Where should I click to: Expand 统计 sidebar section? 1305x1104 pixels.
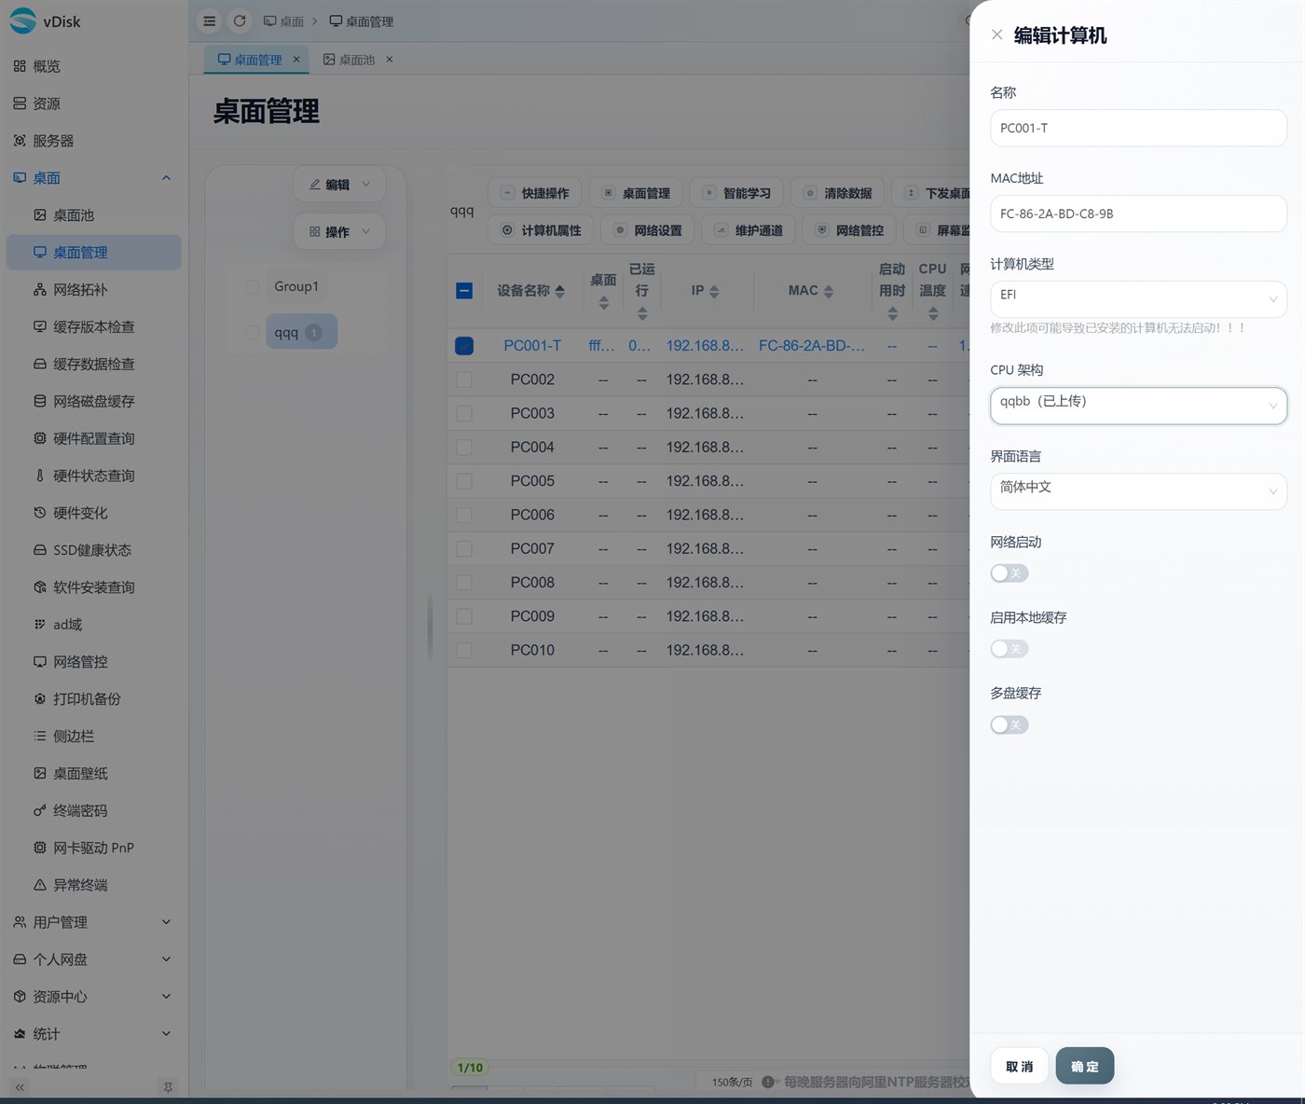pyautogui.click(x=94, y=1034)
